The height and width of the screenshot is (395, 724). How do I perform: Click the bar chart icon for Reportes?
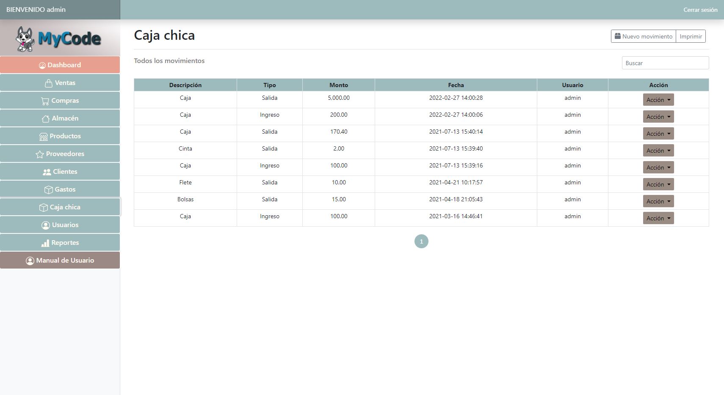click(x=45, y=243)
